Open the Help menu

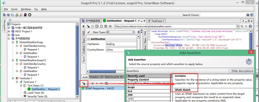[x=44, y=9]
